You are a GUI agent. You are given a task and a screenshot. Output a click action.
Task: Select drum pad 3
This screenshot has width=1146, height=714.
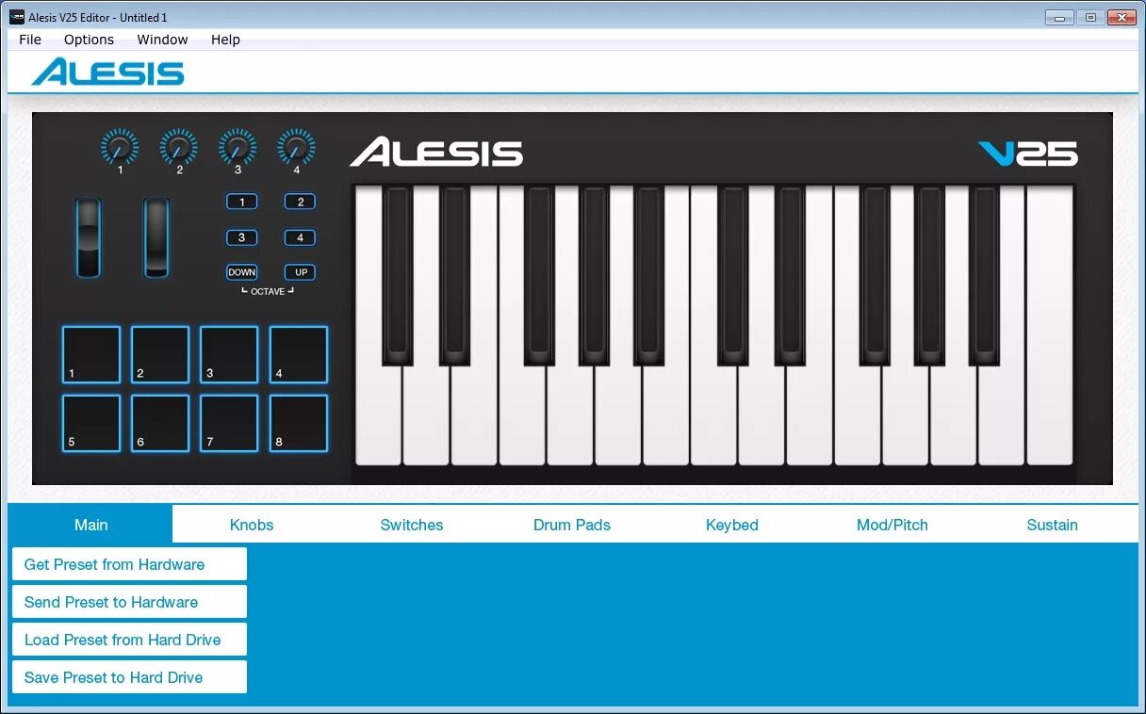tap(229, 354)
